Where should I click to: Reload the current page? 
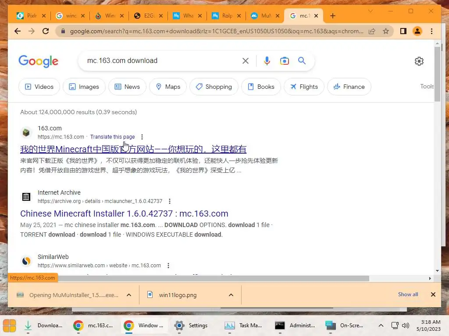point(46,31)
